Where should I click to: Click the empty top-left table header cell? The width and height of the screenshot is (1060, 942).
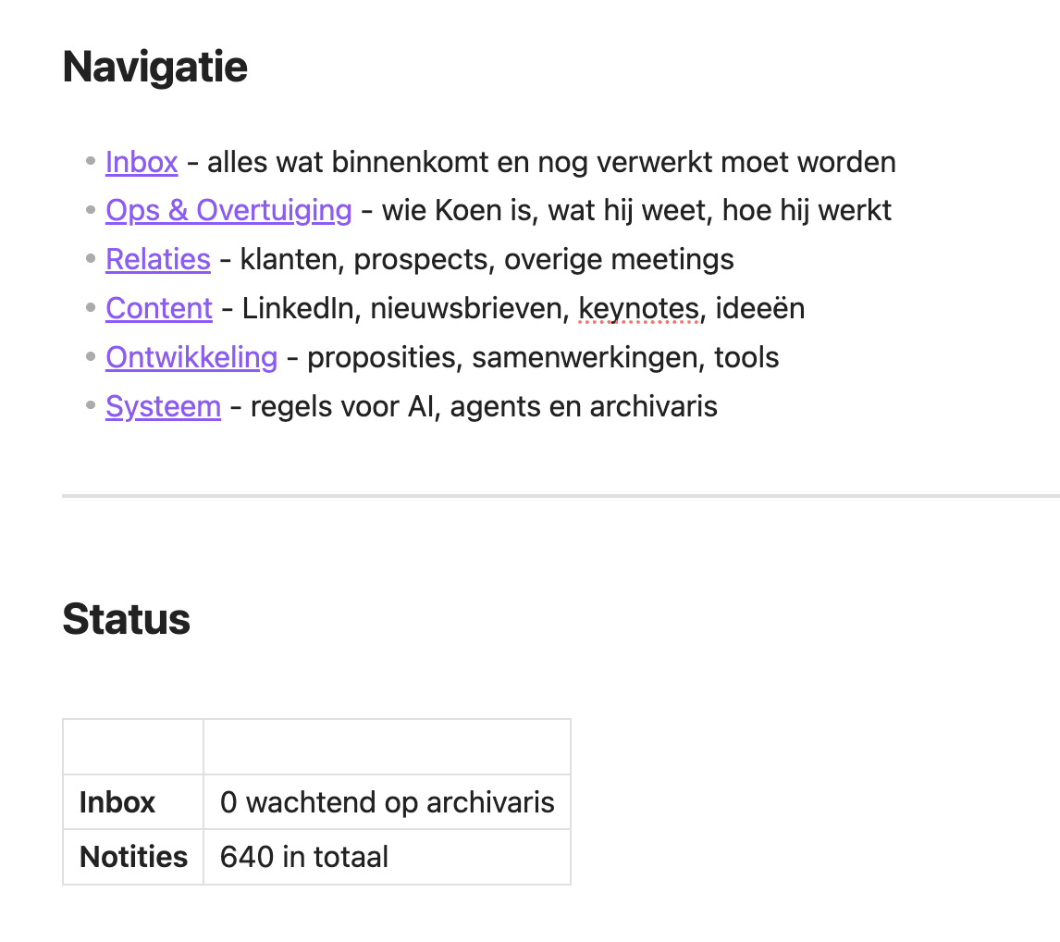[x=133, y=747]
